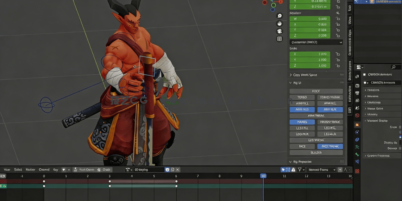This screenshot has height=201, width=402.
Task: Open the View menu in dope sheet
Action: (7, 169)
